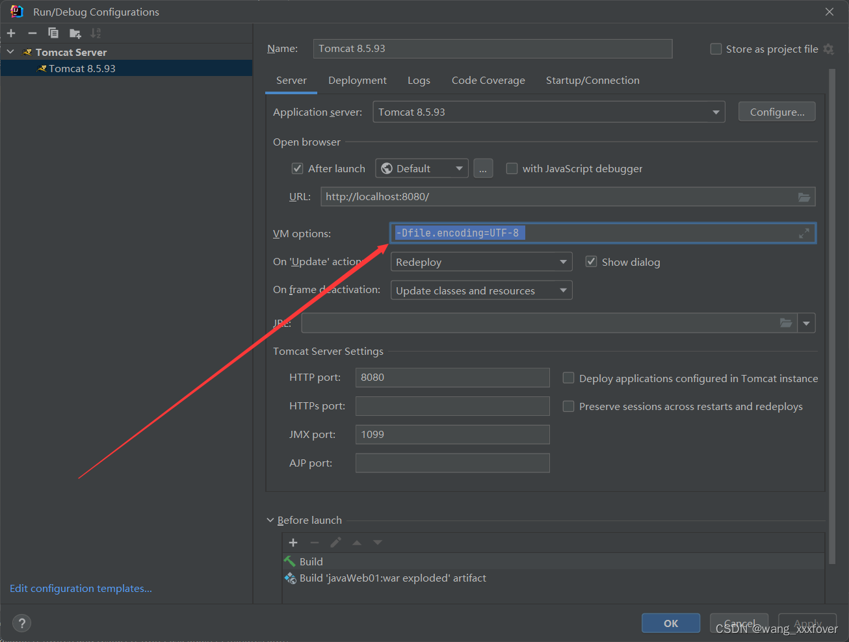This screenshot has height=642, width=849.
Task: Open the On frame deactivation dropdown
Action: 481,290
